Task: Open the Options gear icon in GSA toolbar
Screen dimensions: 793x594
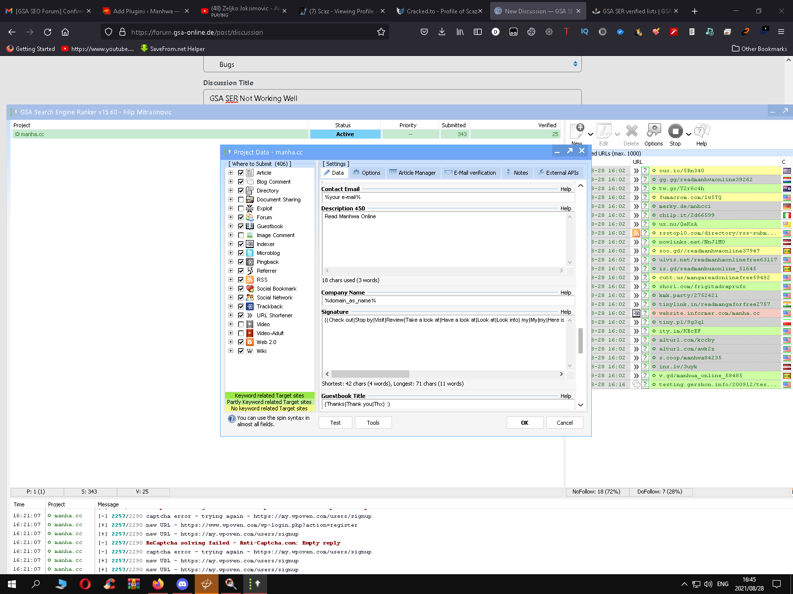Action: [x=654, y=131]
